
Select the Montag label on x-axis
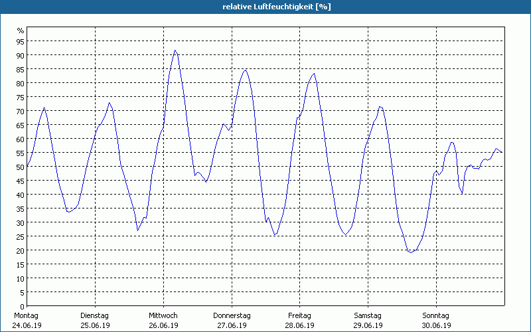coord(26,315)
